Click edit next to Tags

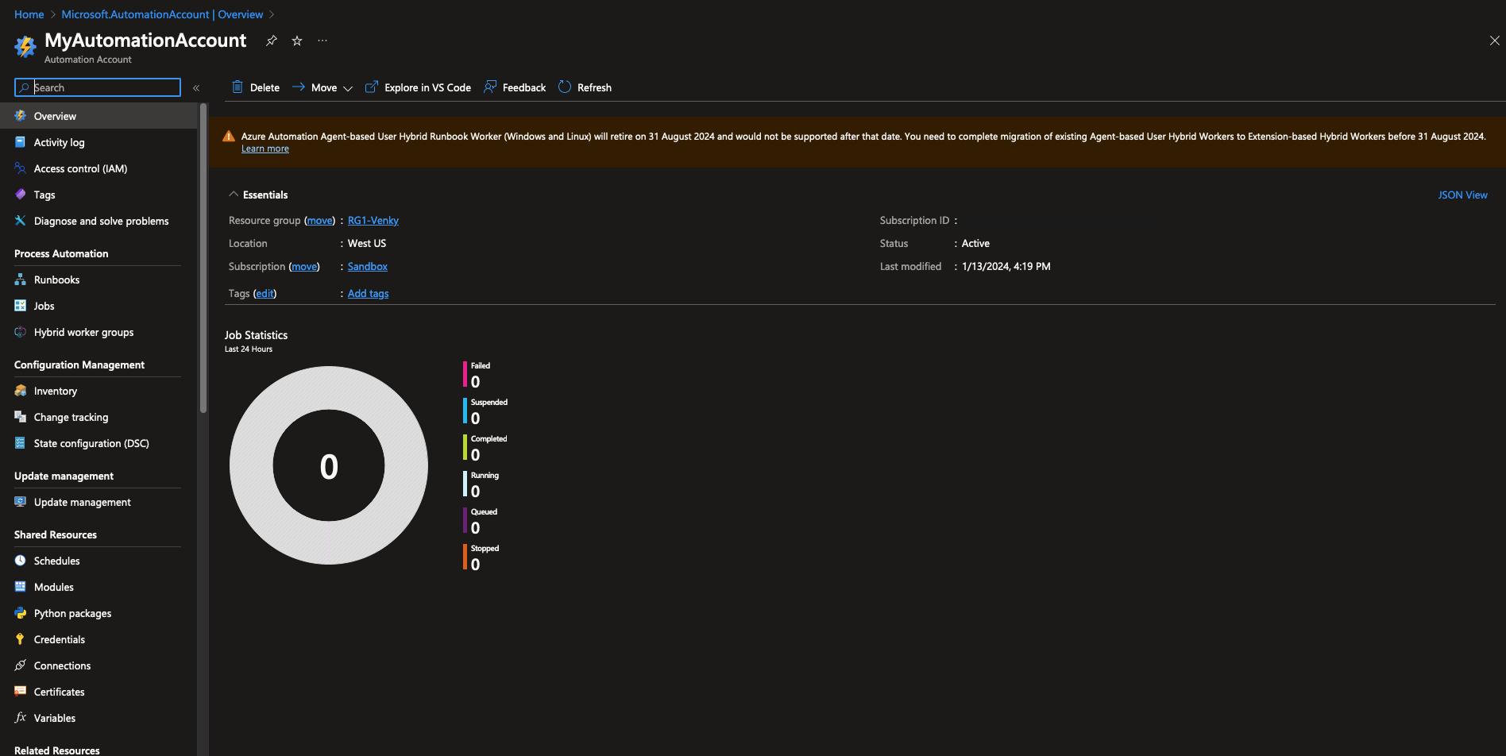coord(265,293)
